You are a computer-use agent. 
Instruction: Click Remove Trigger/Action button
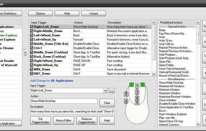click(x=87, y=120)
